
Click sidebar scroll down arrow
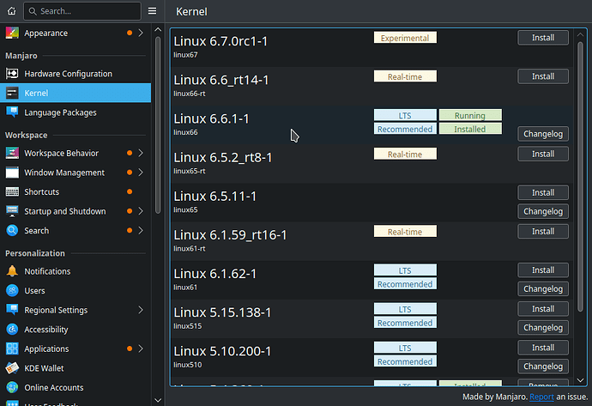coord(158,400)
